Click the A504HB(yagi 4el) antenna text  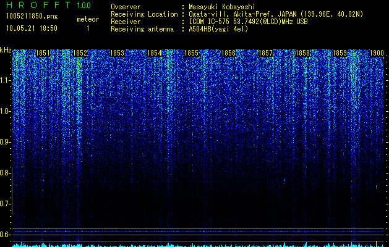[218, 29]
